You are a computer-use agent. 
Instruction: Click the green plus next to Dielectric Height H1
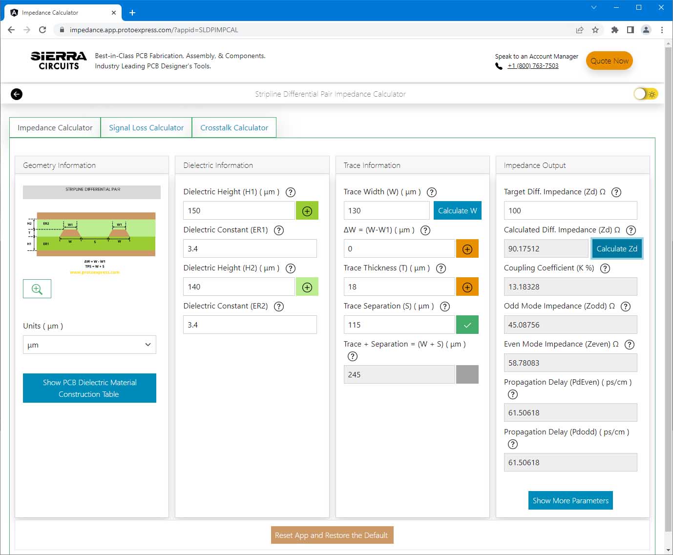pos(307,211)
